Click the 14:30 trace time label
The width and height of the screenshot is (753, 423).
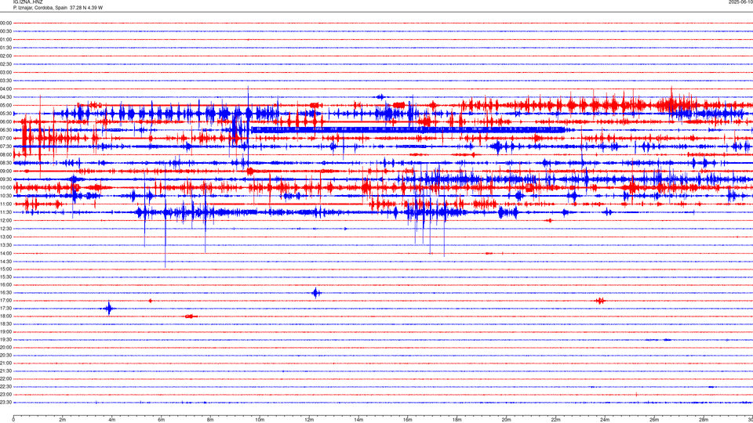(x=5, y=262)
